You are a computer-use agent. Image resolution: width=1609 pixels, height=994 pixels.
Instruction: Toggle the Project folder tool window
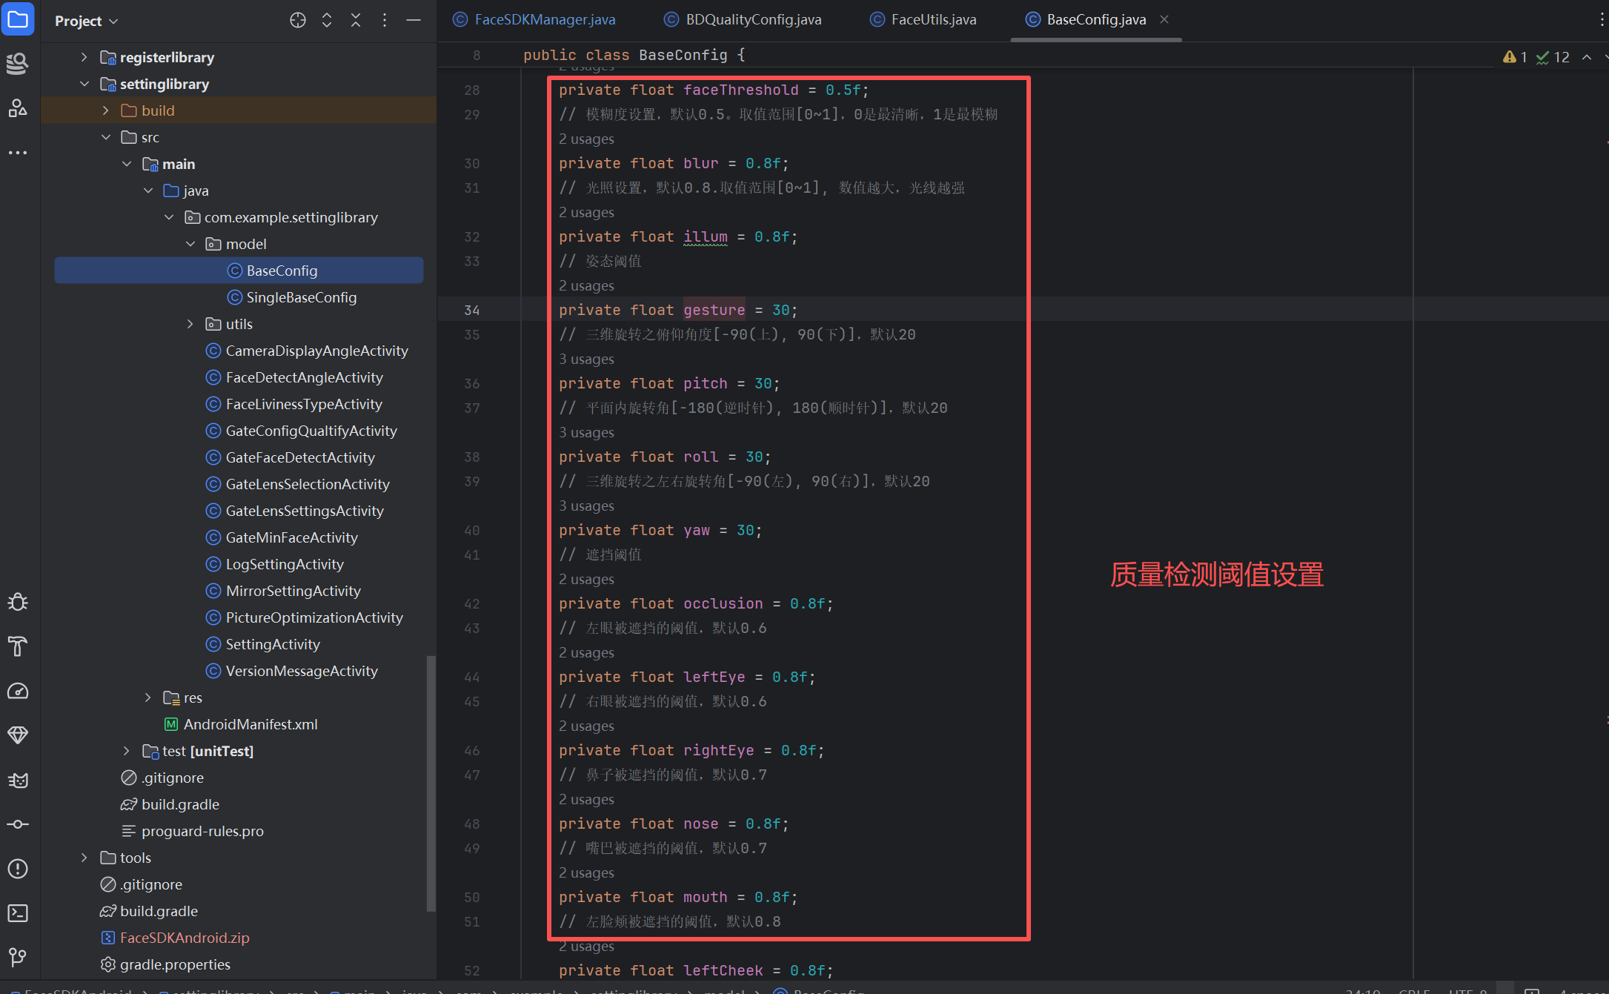coord(18,19)
